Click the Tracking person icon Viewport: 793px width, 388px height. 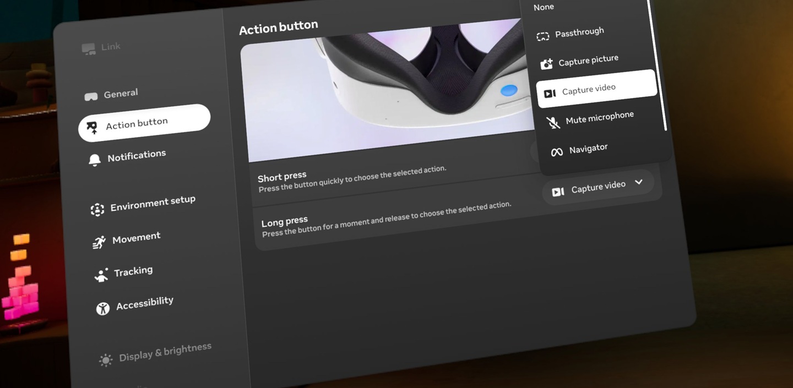(x=101, y=275)
